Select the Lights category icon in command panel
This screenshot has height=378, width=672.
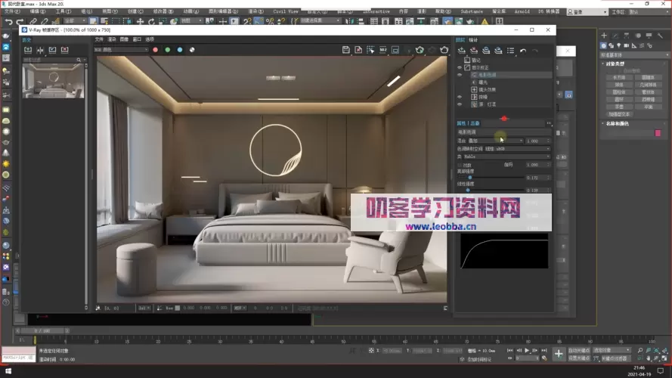[618, 45]
